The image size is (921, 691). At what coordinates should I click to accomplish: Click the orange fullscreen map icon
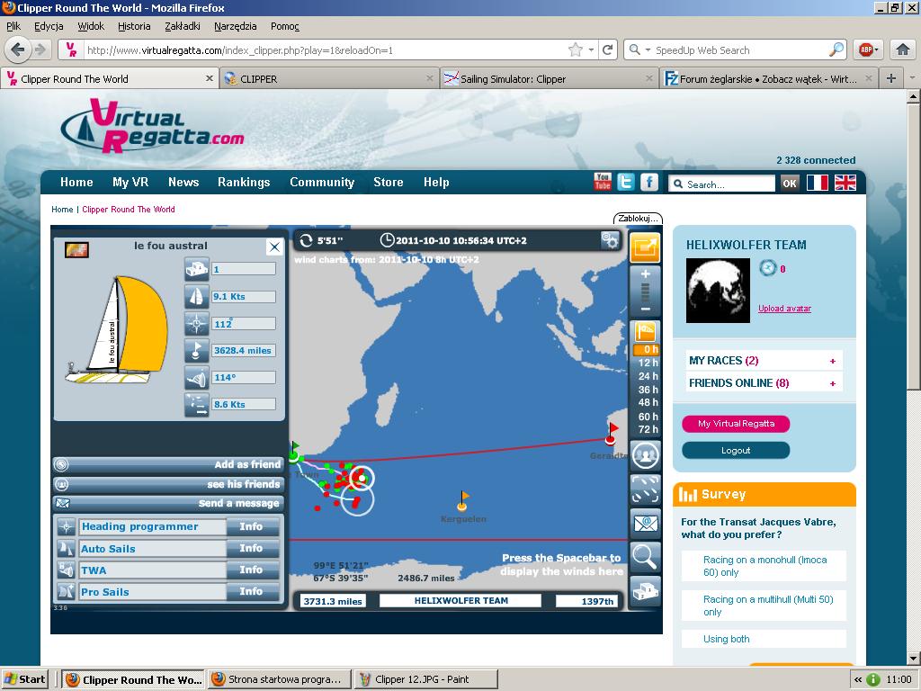(645, 247)
